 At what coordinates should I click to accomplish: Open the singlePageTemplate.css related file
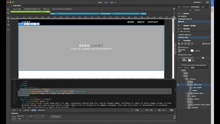(32, 9)
